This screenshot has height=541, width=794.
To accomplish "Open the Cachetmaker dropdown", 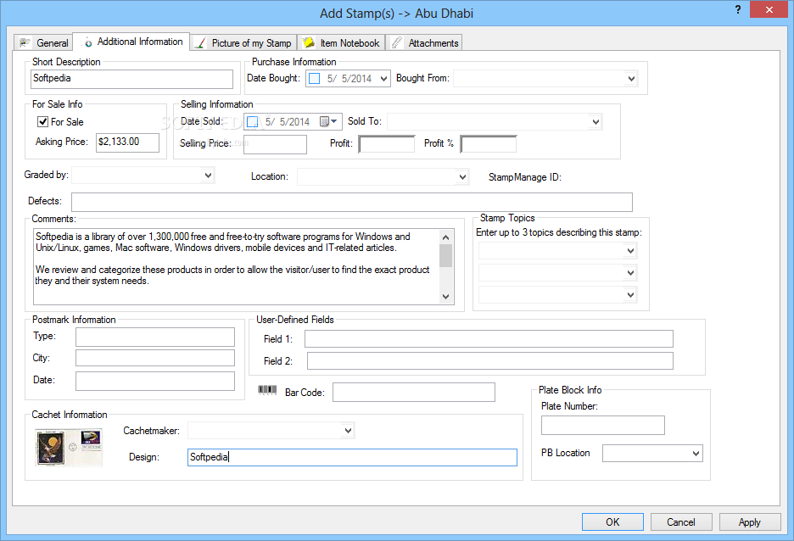I will [x=348, y=431].
